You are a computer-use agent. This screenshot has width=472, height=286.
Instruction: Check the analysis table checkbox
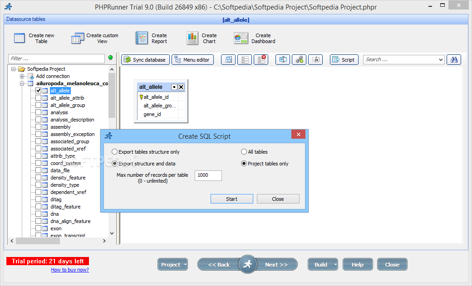point(39,112)
